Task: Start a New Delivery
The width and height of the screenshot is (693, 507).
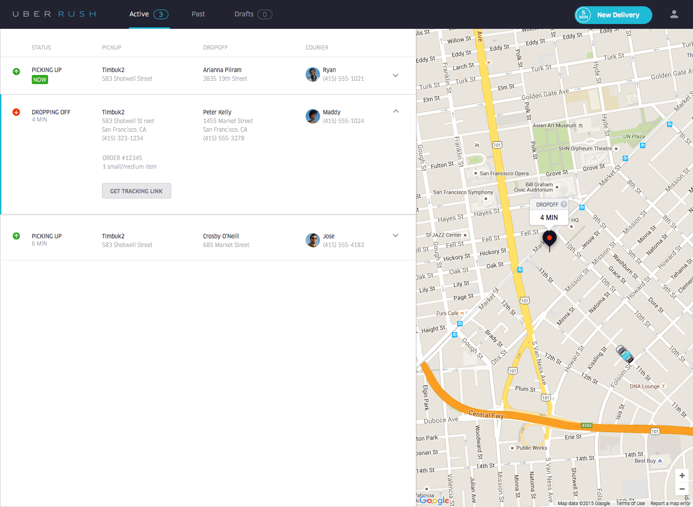Action: tap(614, 15)
